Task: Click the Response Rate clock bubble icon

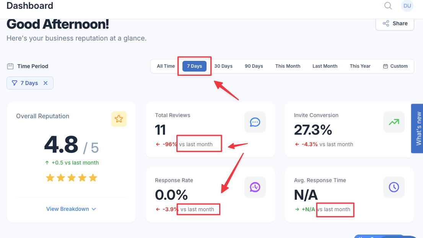Action: coord(255,187)
